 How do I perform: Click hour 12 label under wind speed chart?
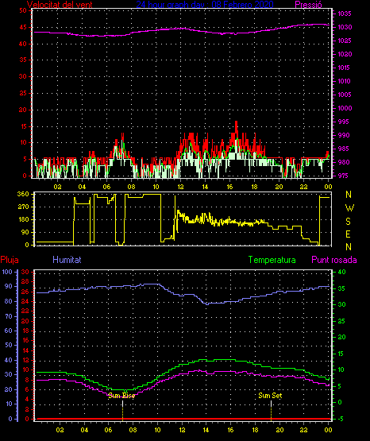180,187
